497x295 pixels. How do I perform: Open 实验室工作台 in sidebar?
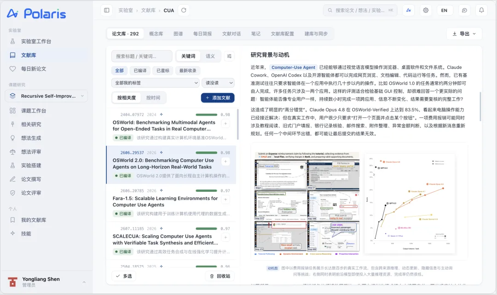click(x=46, y=41)
